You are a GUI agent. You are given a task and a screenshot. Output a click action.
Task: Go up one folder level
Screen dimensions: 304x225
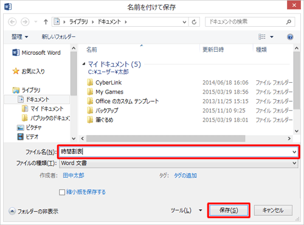[x=46, y=22]
